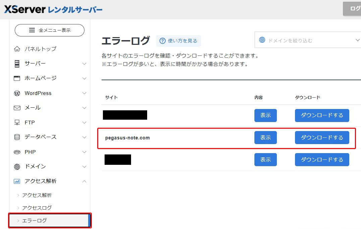Open the WordPress sidebar menu label
Viewport: 361px width, 229px height.
coord(38,93)
